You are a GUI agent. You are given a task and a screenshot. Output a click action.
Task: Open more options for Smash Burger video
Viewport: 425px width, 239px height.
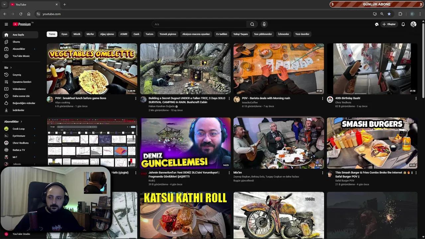coord(416,173)
